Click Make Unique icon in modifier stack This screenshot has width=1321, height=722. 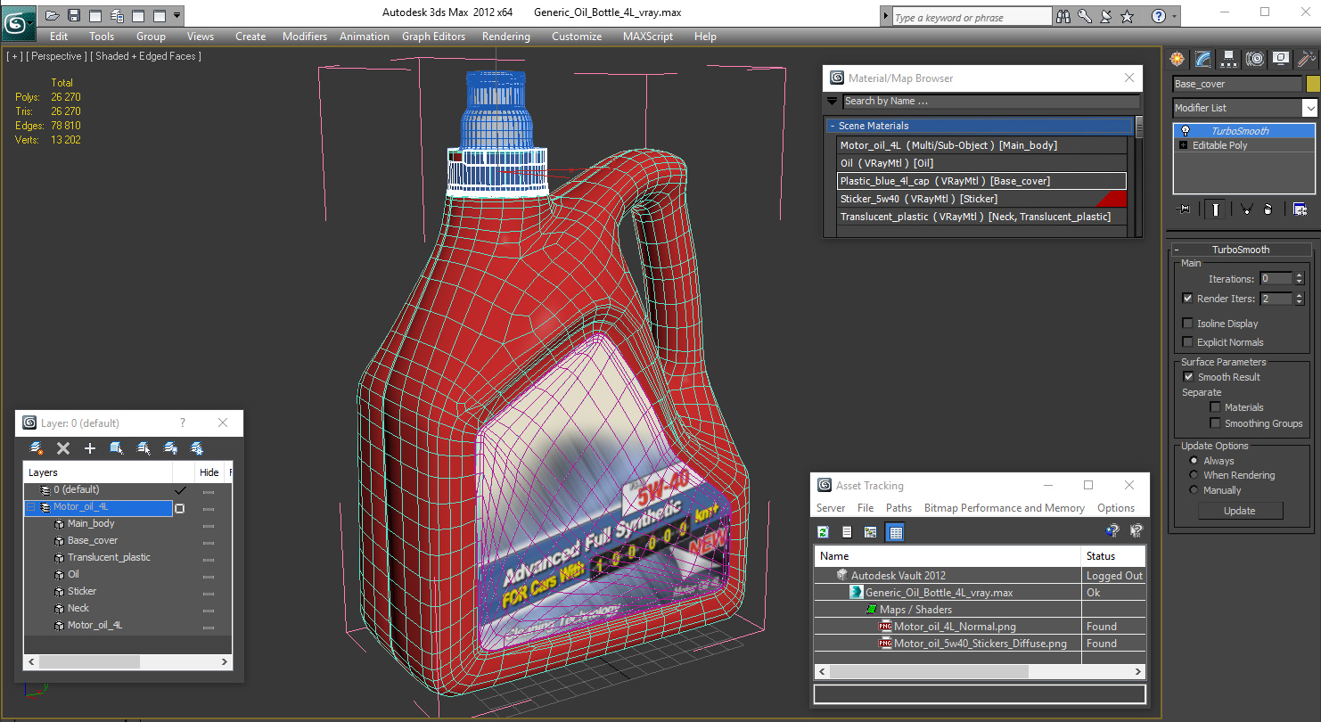coord(1246,209)
